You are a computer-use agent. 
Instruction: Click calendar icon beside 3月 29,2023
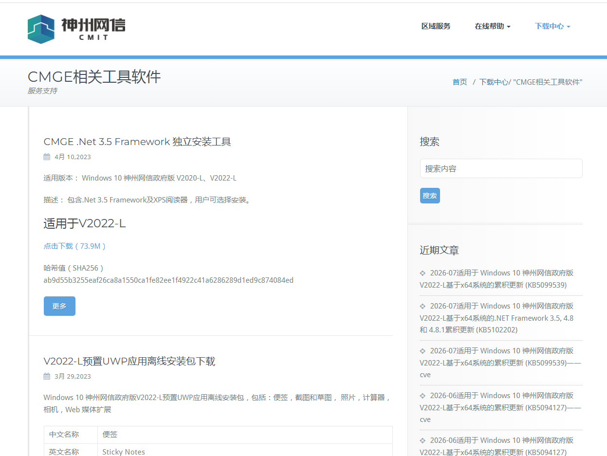pos(47,376)
